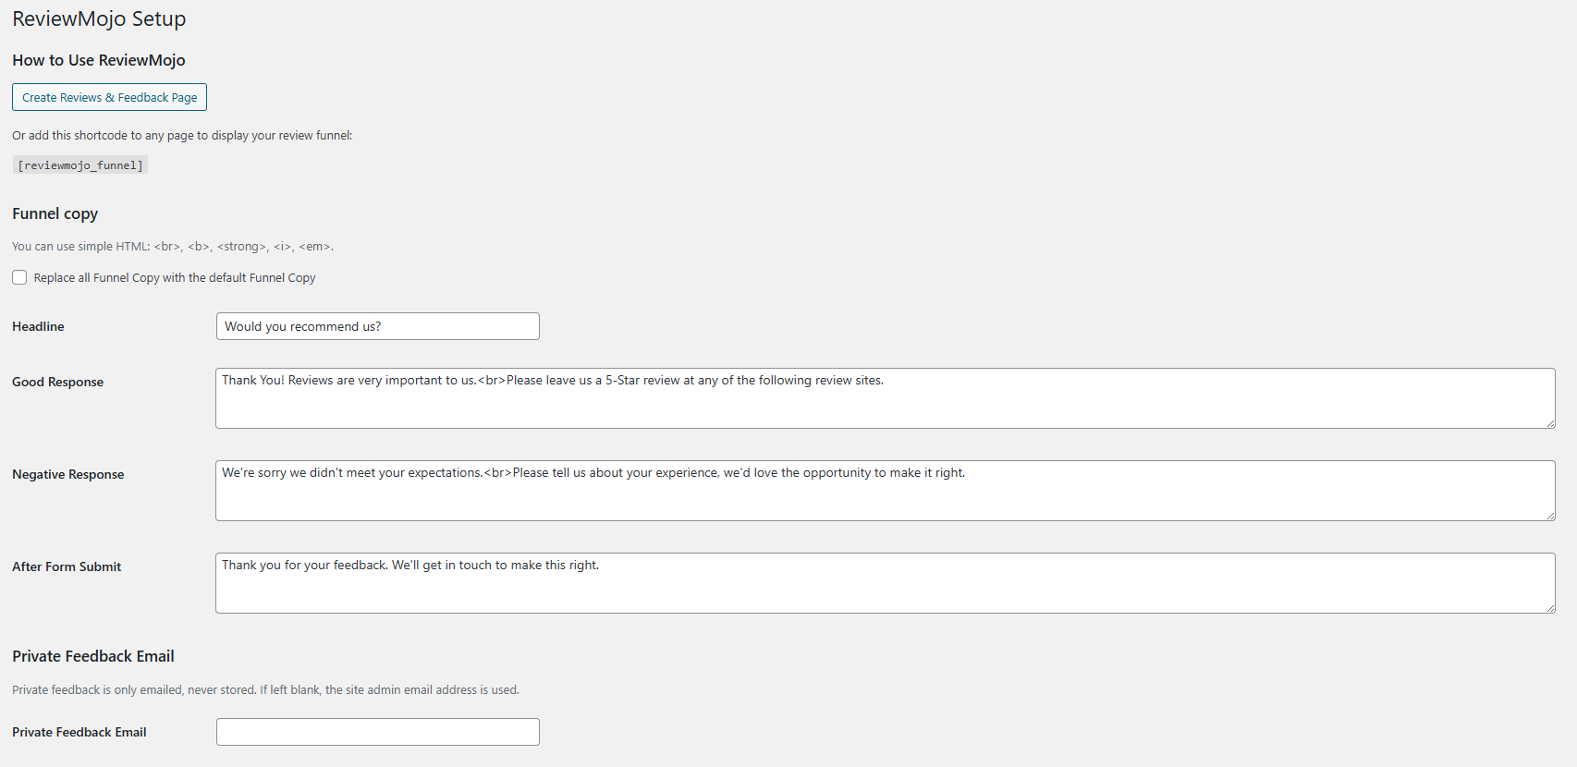Click the Negative Response field label
The height and width of the screenshot is (767, 1577).
pos(67,474)
